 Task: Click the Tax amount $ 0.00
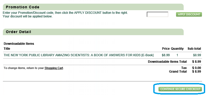[x=197, y=68]
